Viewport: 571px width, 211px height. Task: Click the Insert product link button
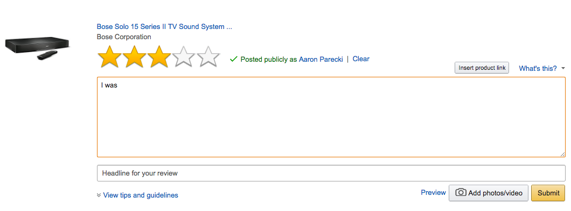(x=482, y=68)
